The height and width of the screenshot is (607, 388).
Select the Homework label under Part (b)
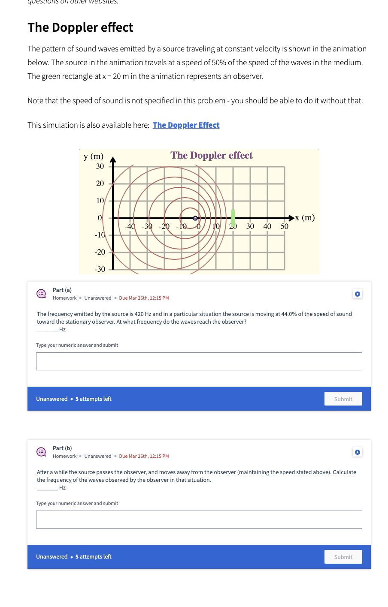pos(64,456)
